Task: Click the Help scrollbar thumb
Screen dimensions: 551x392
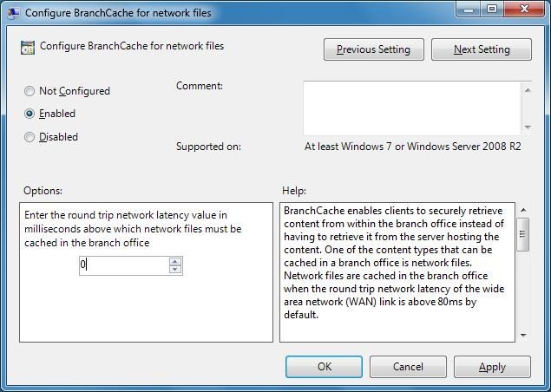Action: coord(523,234)
